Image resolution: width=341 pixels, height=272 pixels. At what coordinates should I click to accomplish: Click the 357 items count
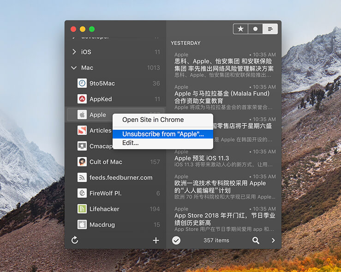[216, 240]
